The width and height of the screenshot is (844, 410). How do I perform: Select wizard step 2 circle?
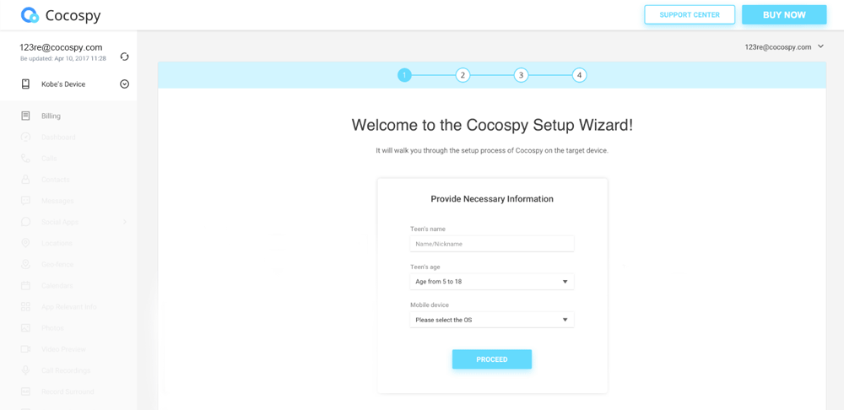pos(463,75)
